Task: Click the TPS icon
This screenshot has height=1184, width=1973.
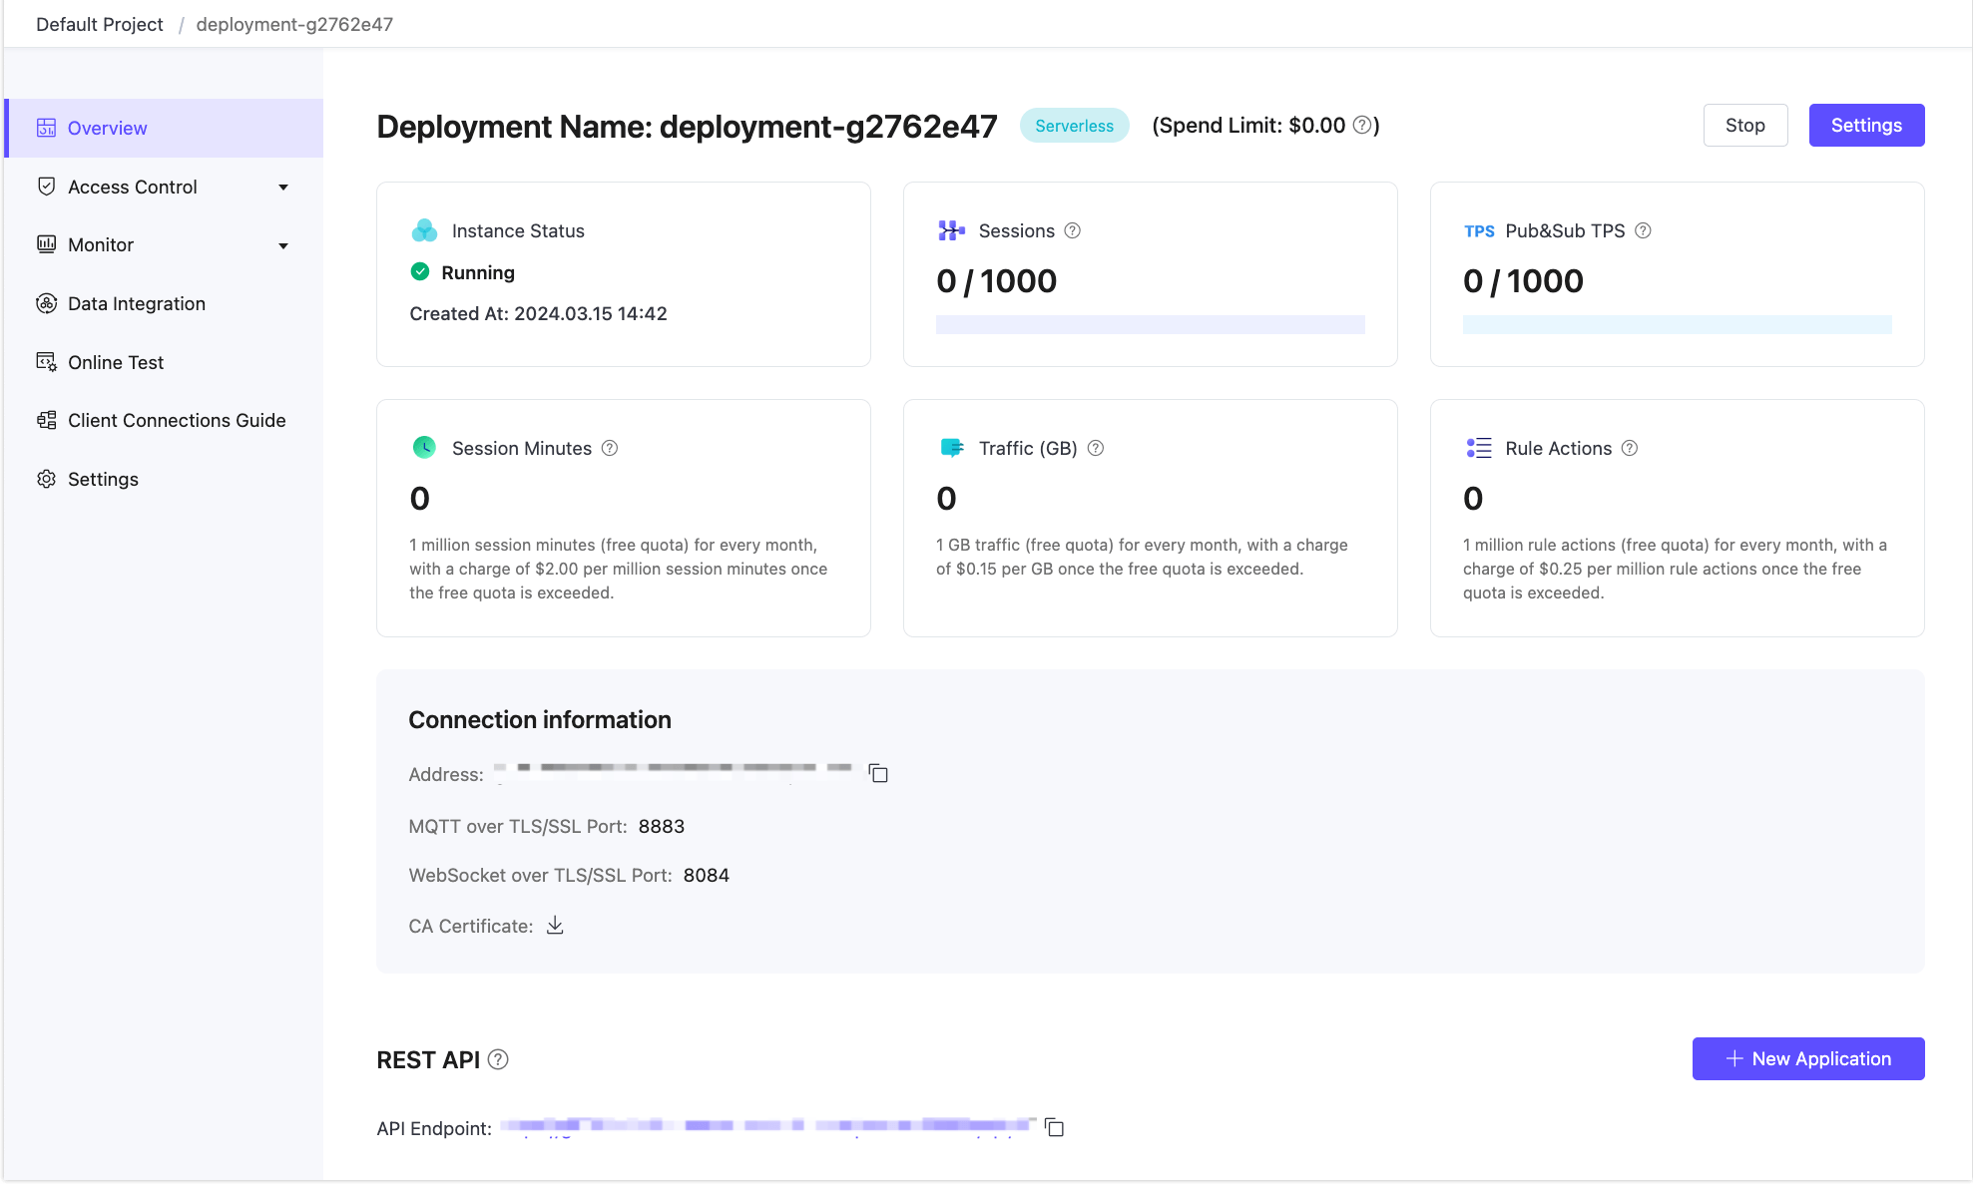Action: pos(1479,231)
